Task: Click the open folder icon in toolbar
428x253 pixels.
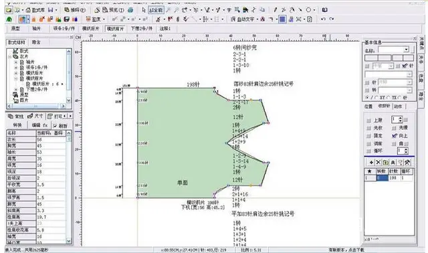Action: [x=9, y=10]
